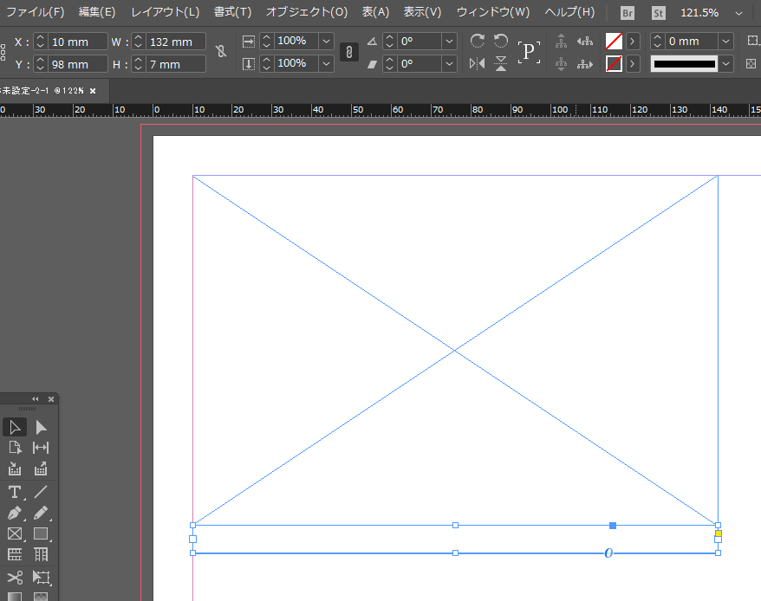The height and width of the screenshot is (601, 761).
Task: Open the 表示(V) menu
Action: click(422, 12)
